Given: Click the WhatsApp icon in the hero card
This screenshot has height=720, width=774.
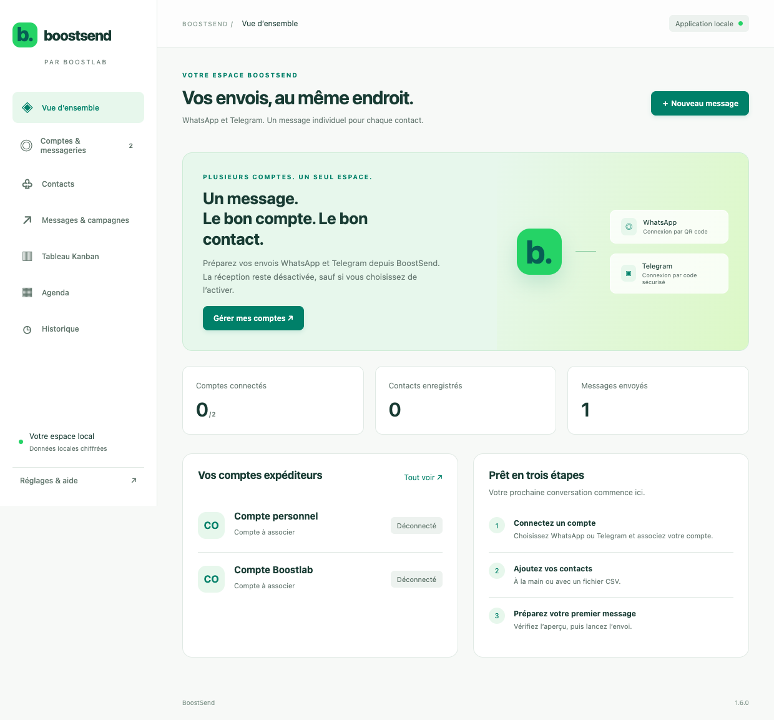Looking at the screenshot, I should click(x=629, y=227).
